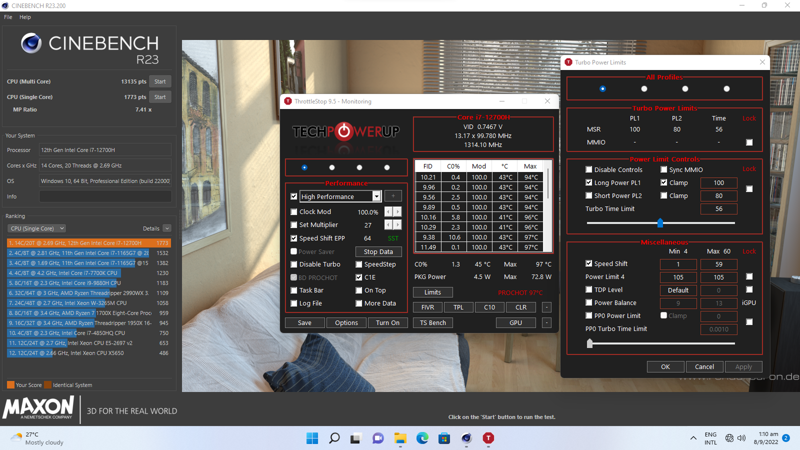This screenshot has width=800, height=450.
Task: Enable Log File checkbox
Action: 294,303
